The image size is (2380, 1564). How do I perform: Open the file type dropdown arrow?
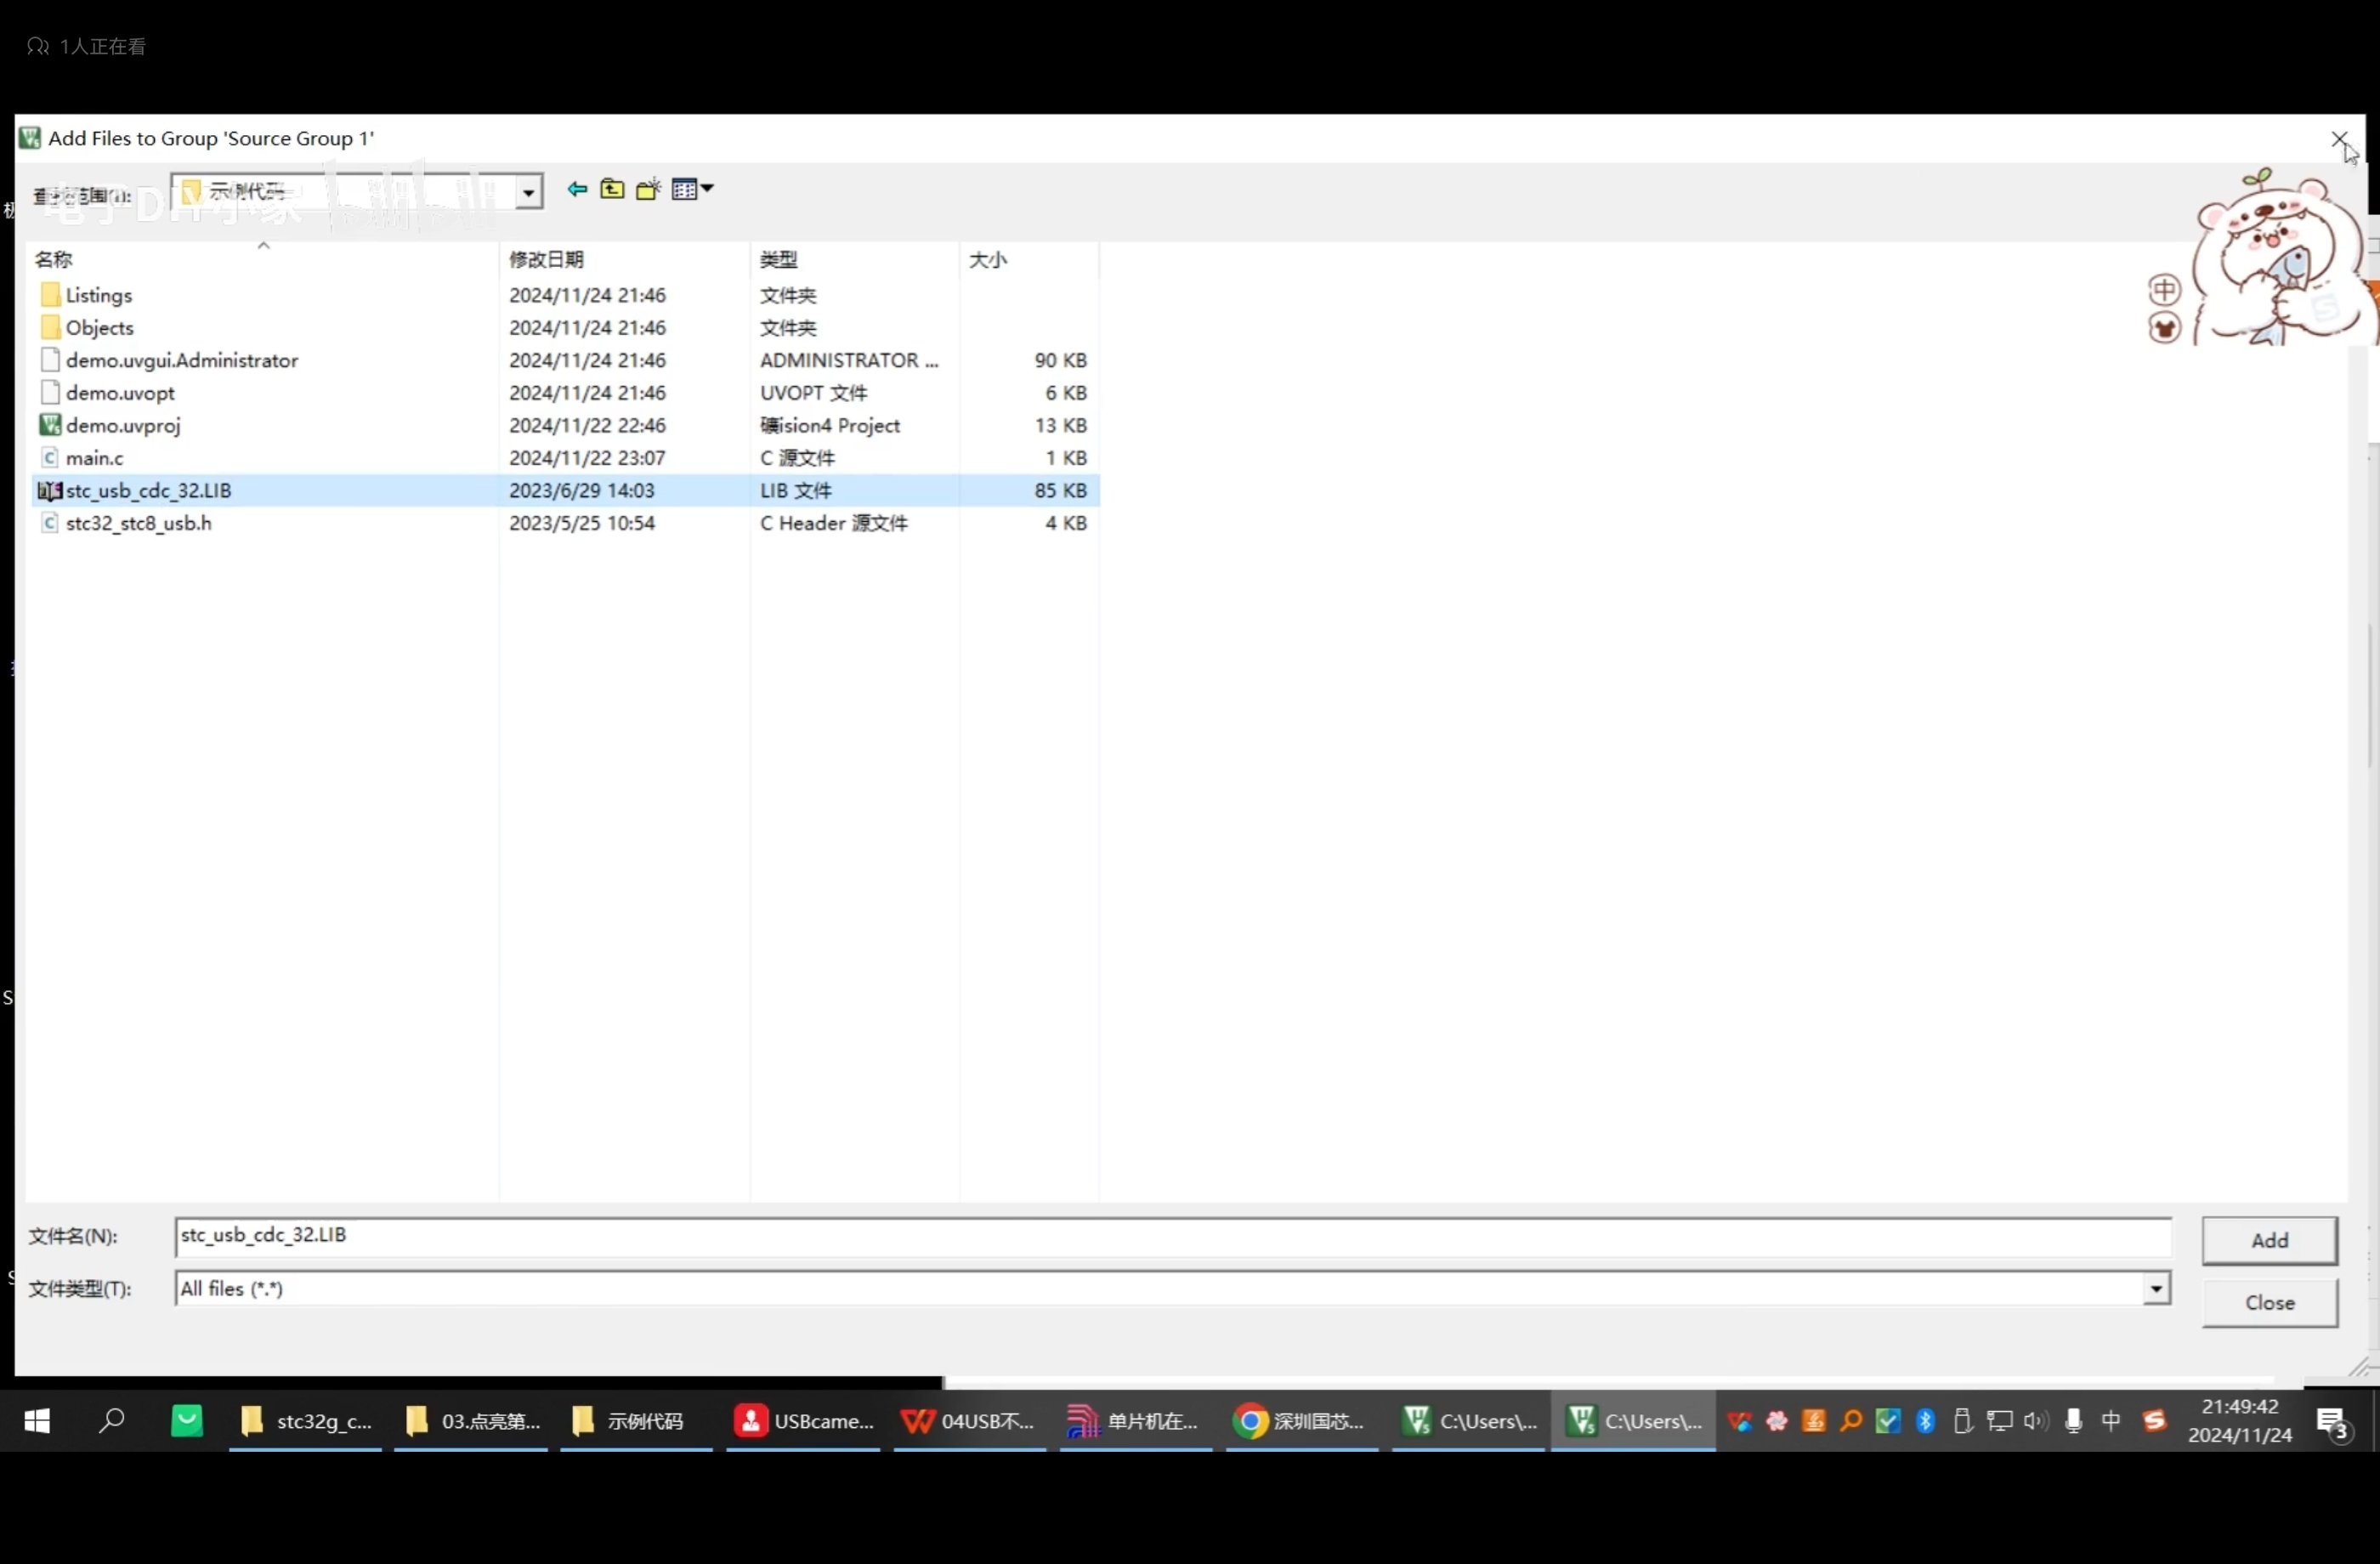pos(2156,1289)
